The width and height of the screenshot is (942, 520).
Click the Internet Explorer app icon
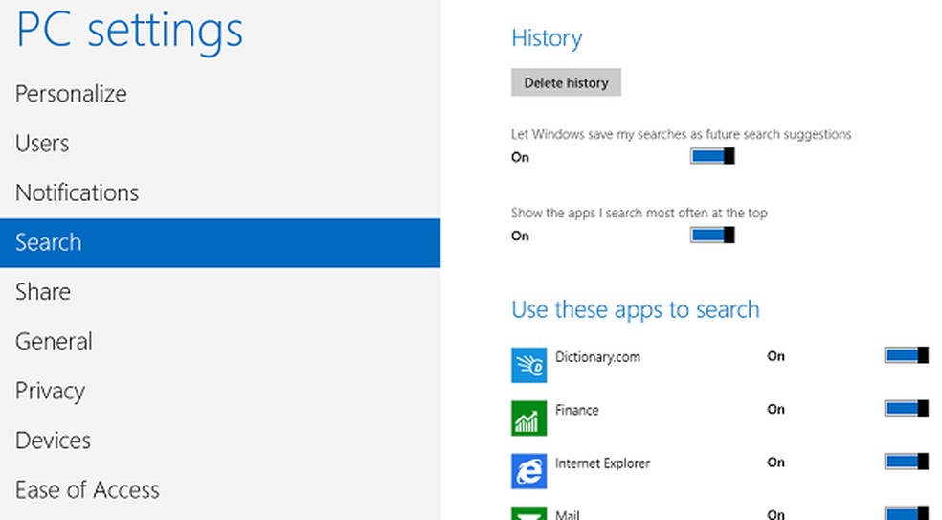click(528, 470)
